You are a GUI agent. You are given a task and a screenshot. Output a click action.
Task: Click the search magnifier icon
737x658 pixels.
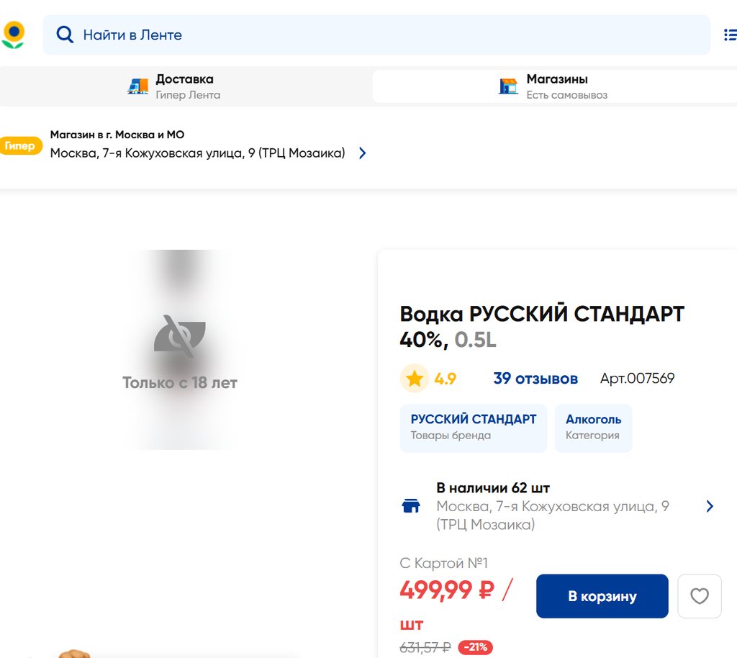click(x=65, y=35)
